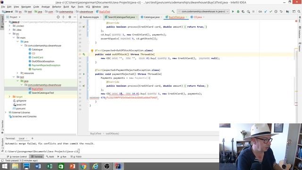The width and height of the screenshot is (302, 170).
Task: Open the Build tool window button
Action: point(50,157)
